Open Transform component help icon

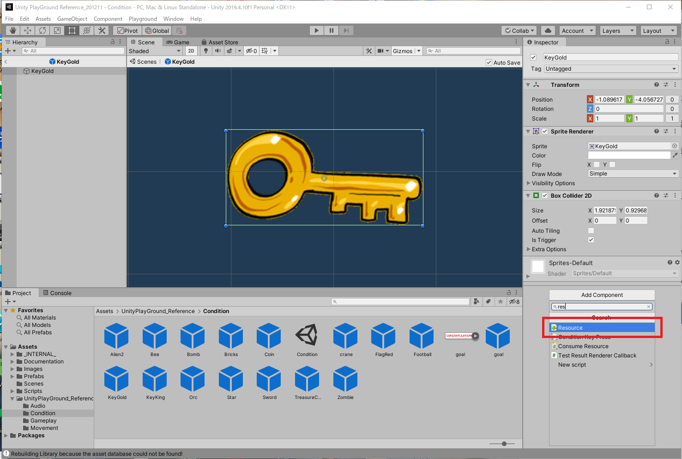pyautogui.click(x=657, y=85)
